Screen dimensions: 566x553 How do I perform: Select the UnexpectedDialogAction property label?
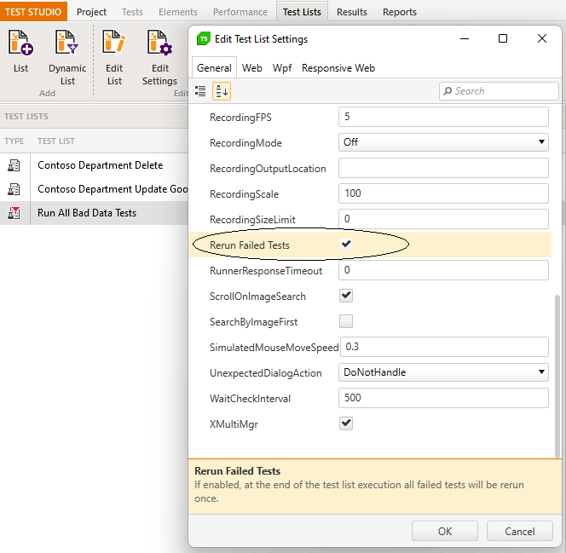265,373
